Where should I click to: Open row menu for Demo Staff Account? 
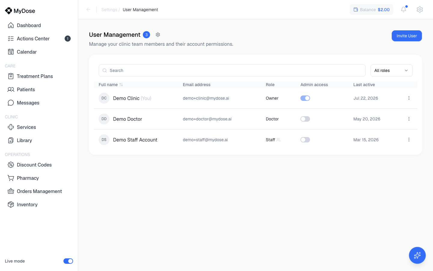[x=409, y=140]
